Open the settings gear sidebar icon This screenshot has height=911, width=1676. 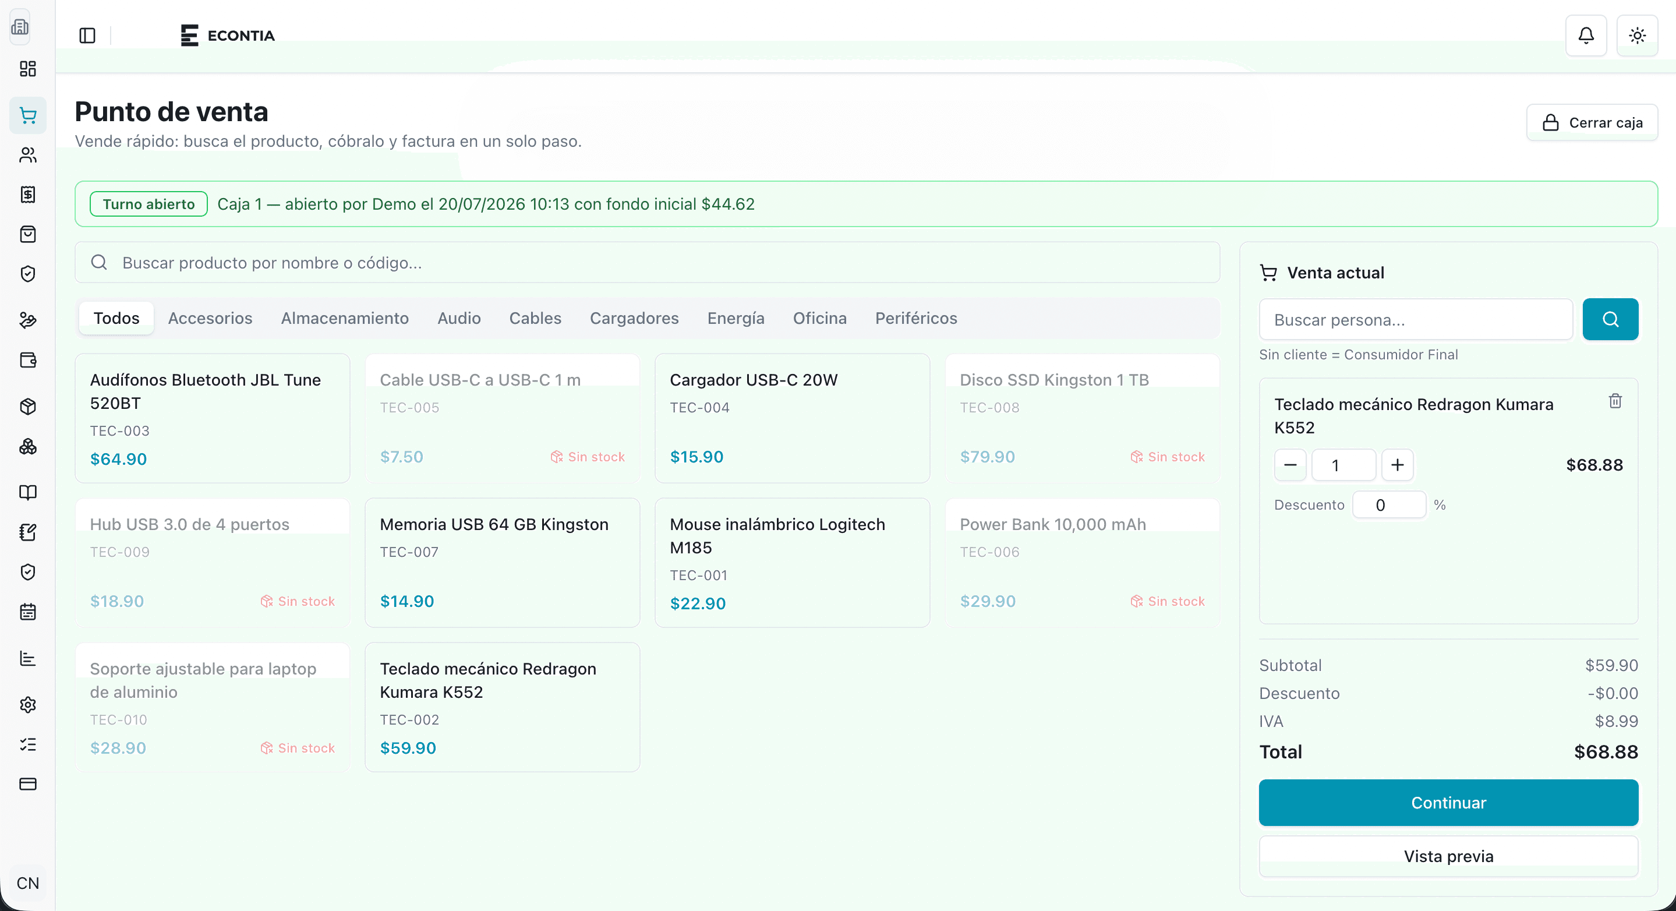[28, 705]
